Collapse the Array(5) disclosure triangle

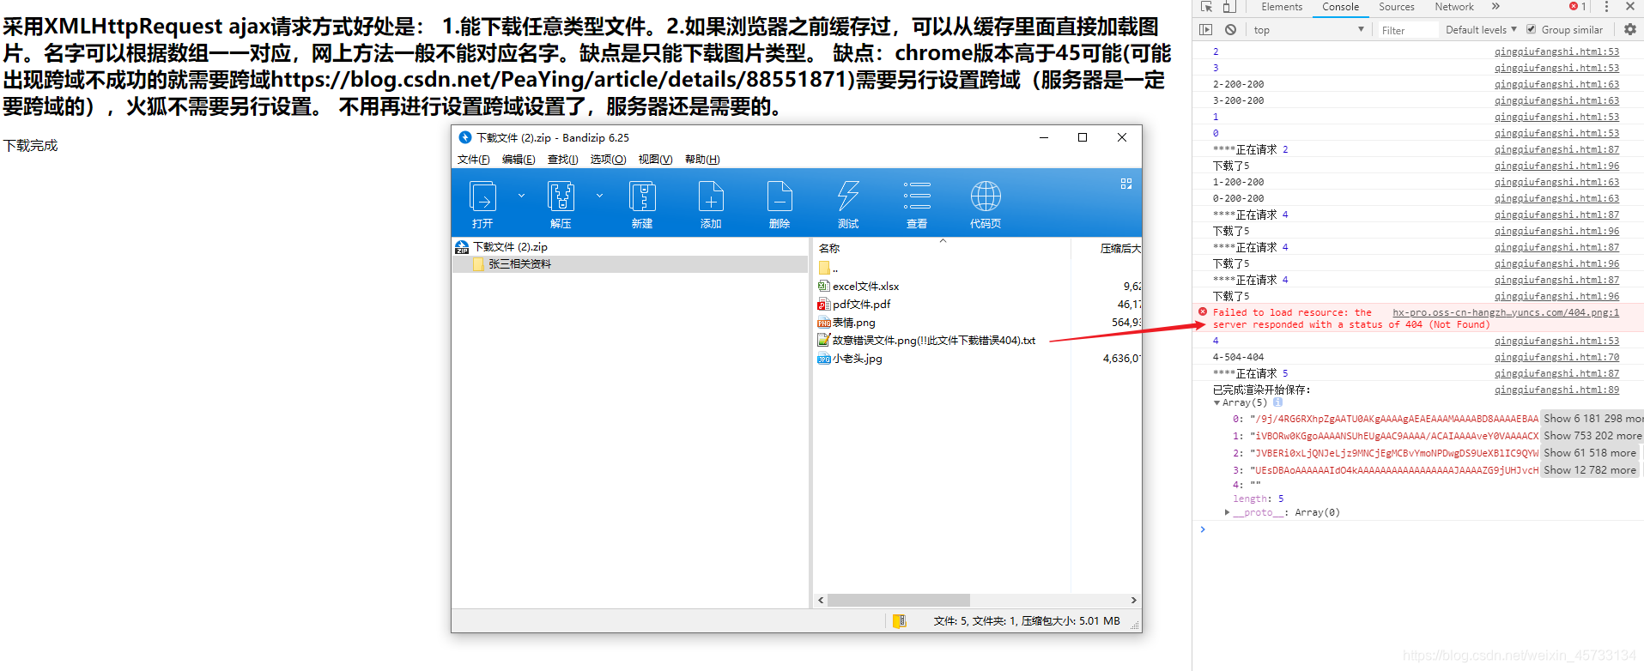click(x=1216, y=402)
